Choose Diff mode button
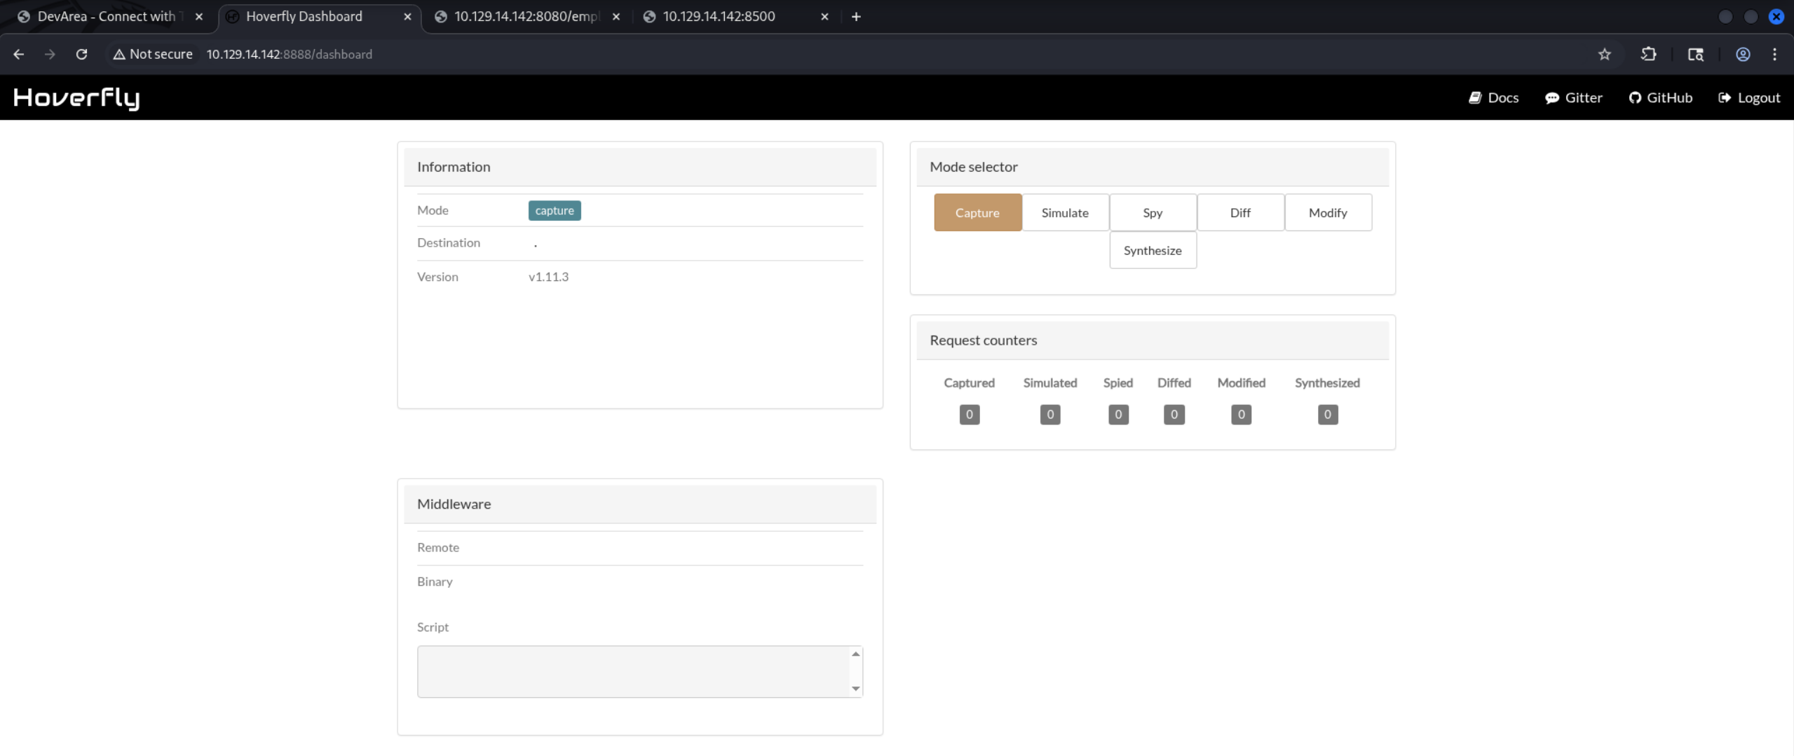The width and height of the screenshot is (1794, 756). tap(1239, 213)
